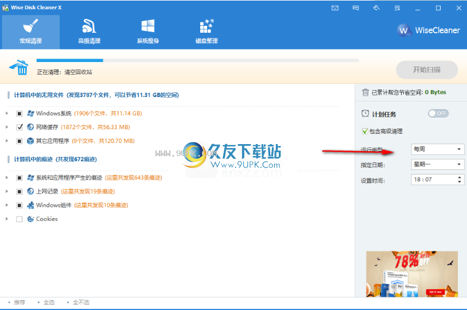Image resolution: width=467 pixels, height=310 pixels.
Task: Click the WiseCleaner W logo
Action: 403,30
